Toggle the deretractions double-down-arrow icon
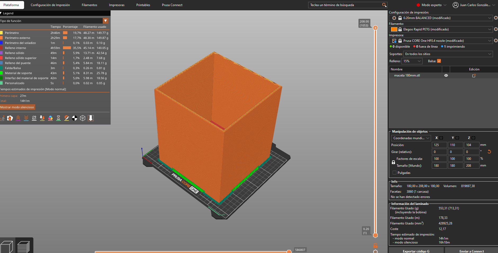Viewport: 498px width, 253px height. 26,118
